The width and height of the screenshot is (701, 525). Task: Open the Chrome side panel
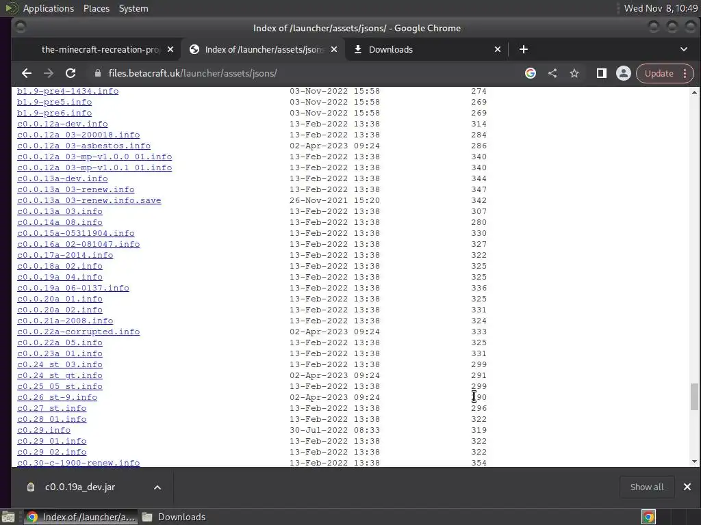(x=601, y=73)
